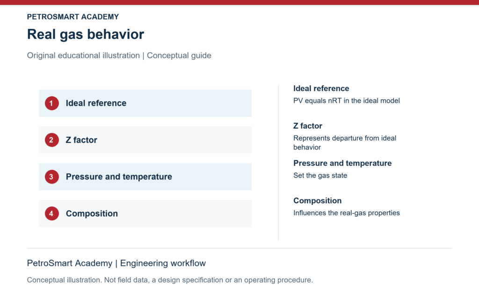Click the PV equals nRT description text
The height and width of the screenshot is (299, 479).
click(x=347, y=101)
